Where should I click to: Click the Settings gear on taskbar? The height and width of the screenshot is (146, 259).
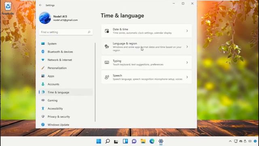(161, 141)
